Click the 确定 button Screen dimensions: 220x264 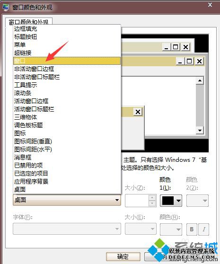(x=123, y=256)
